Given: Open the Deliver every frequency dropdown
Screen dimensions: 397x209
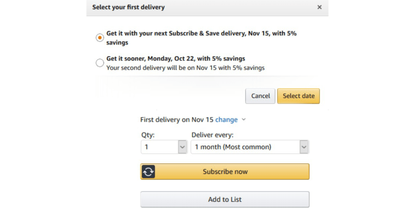Looking at the screenshot, I should (x=250, y=147).
